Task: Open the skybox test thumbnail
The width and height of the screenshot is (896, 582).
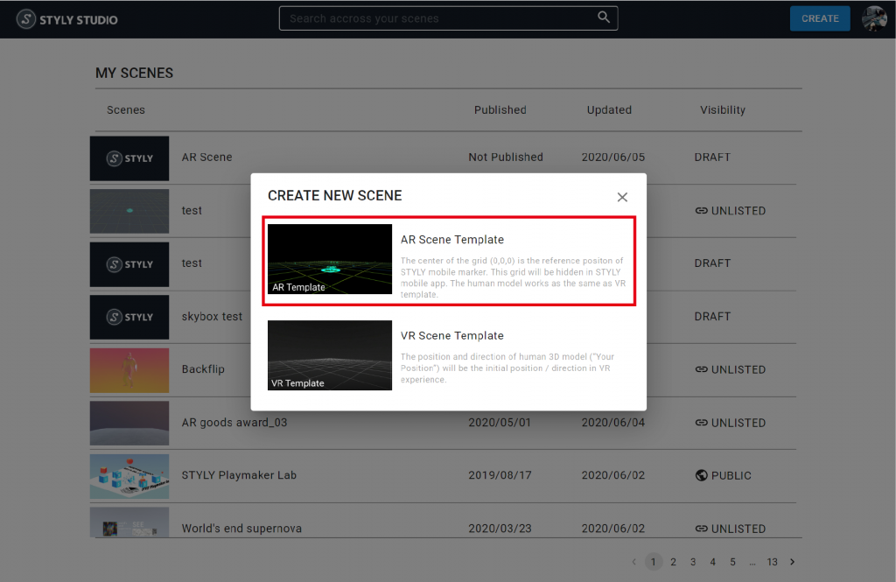Action: coord(129,318)
